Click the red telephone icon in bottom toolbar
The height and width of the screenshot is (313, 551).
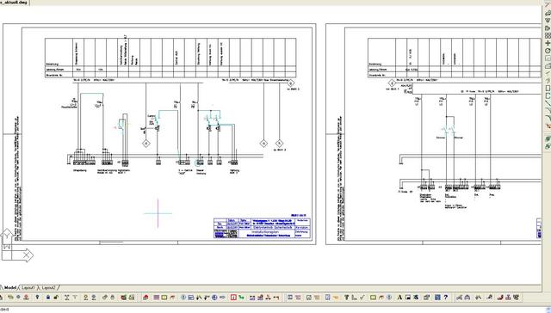click(x=499, y=298)
